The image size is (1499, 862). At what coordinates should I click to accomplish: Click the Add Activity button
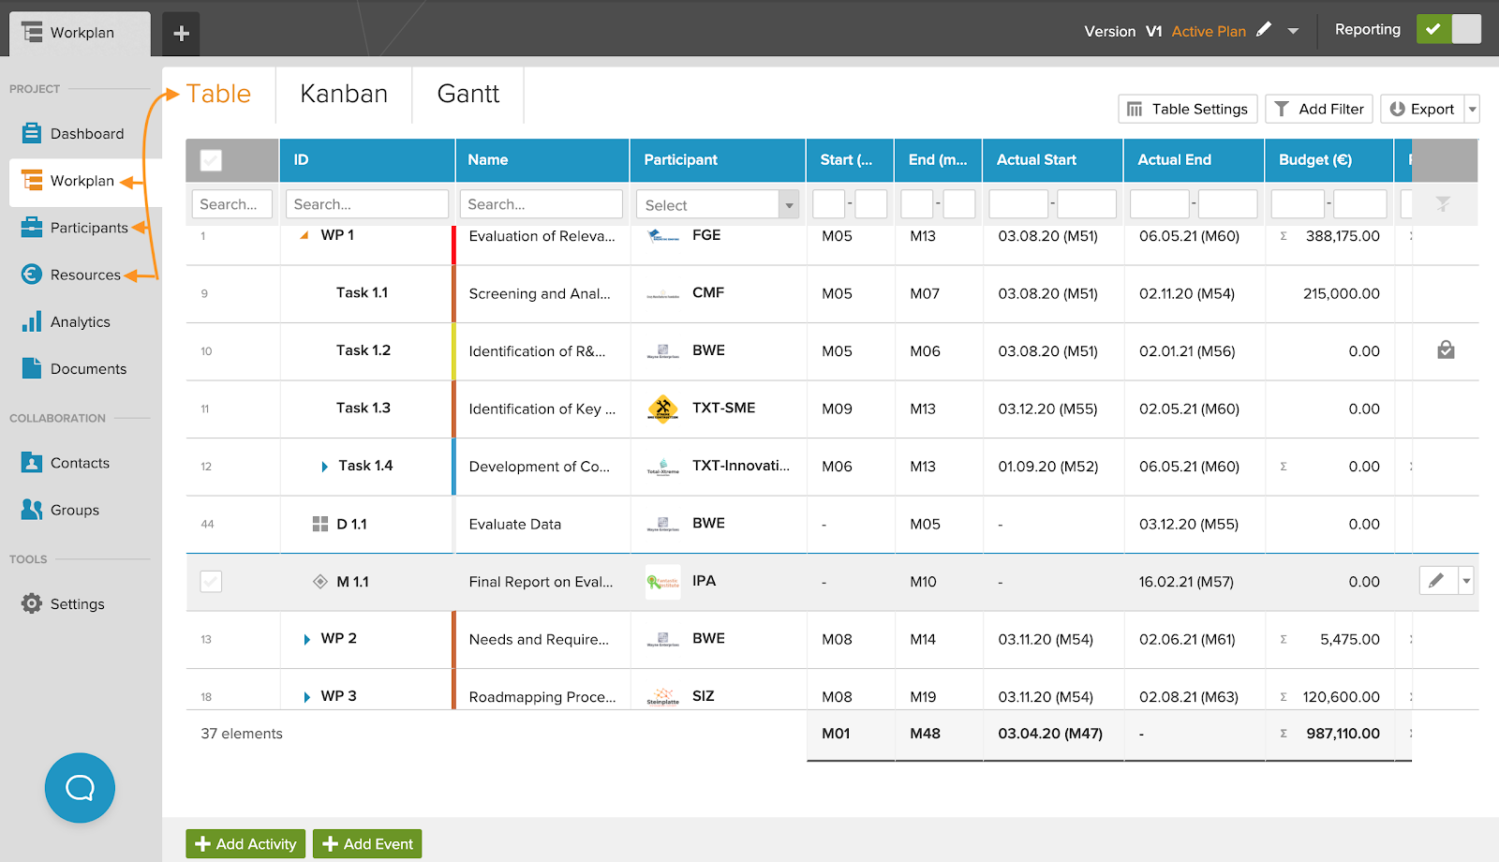(245, 843)
